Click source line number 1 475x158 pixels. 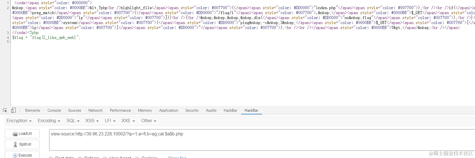[x=8, y=3]
